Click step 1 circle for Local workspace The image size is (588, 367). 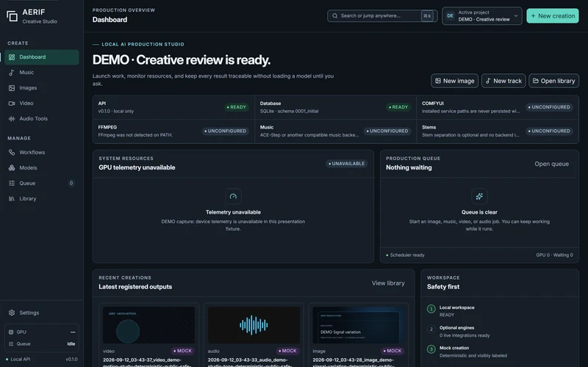pyautogui.click(x=431, y=309)
